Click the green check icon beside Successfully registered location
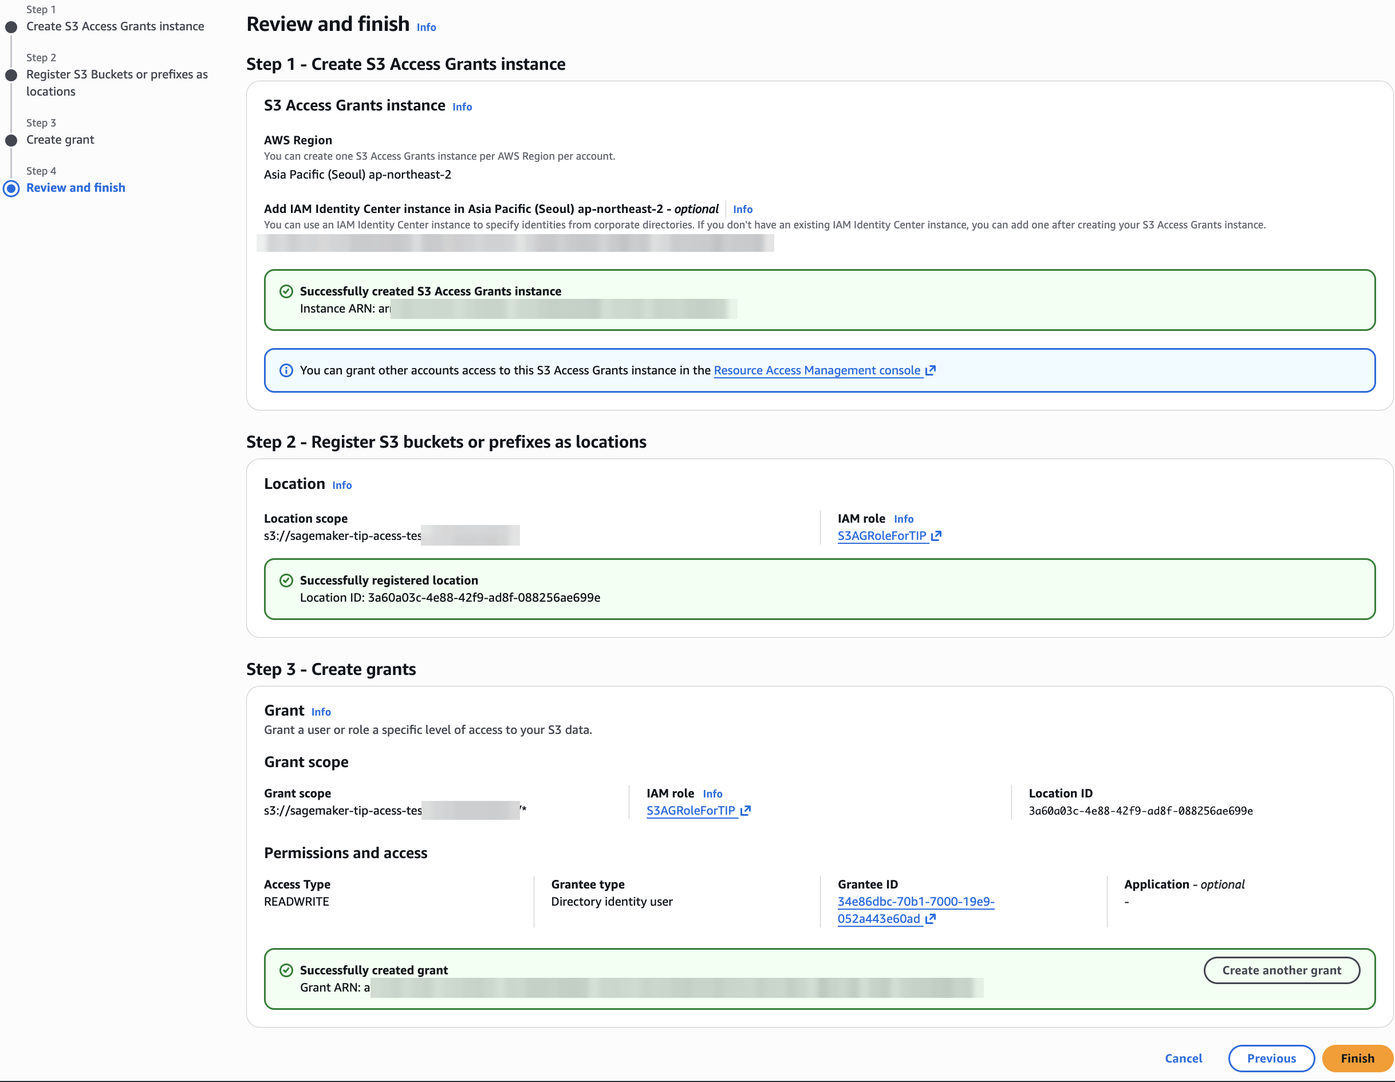The height and width of the screenshot is (1082, 1395). (286, 581)
